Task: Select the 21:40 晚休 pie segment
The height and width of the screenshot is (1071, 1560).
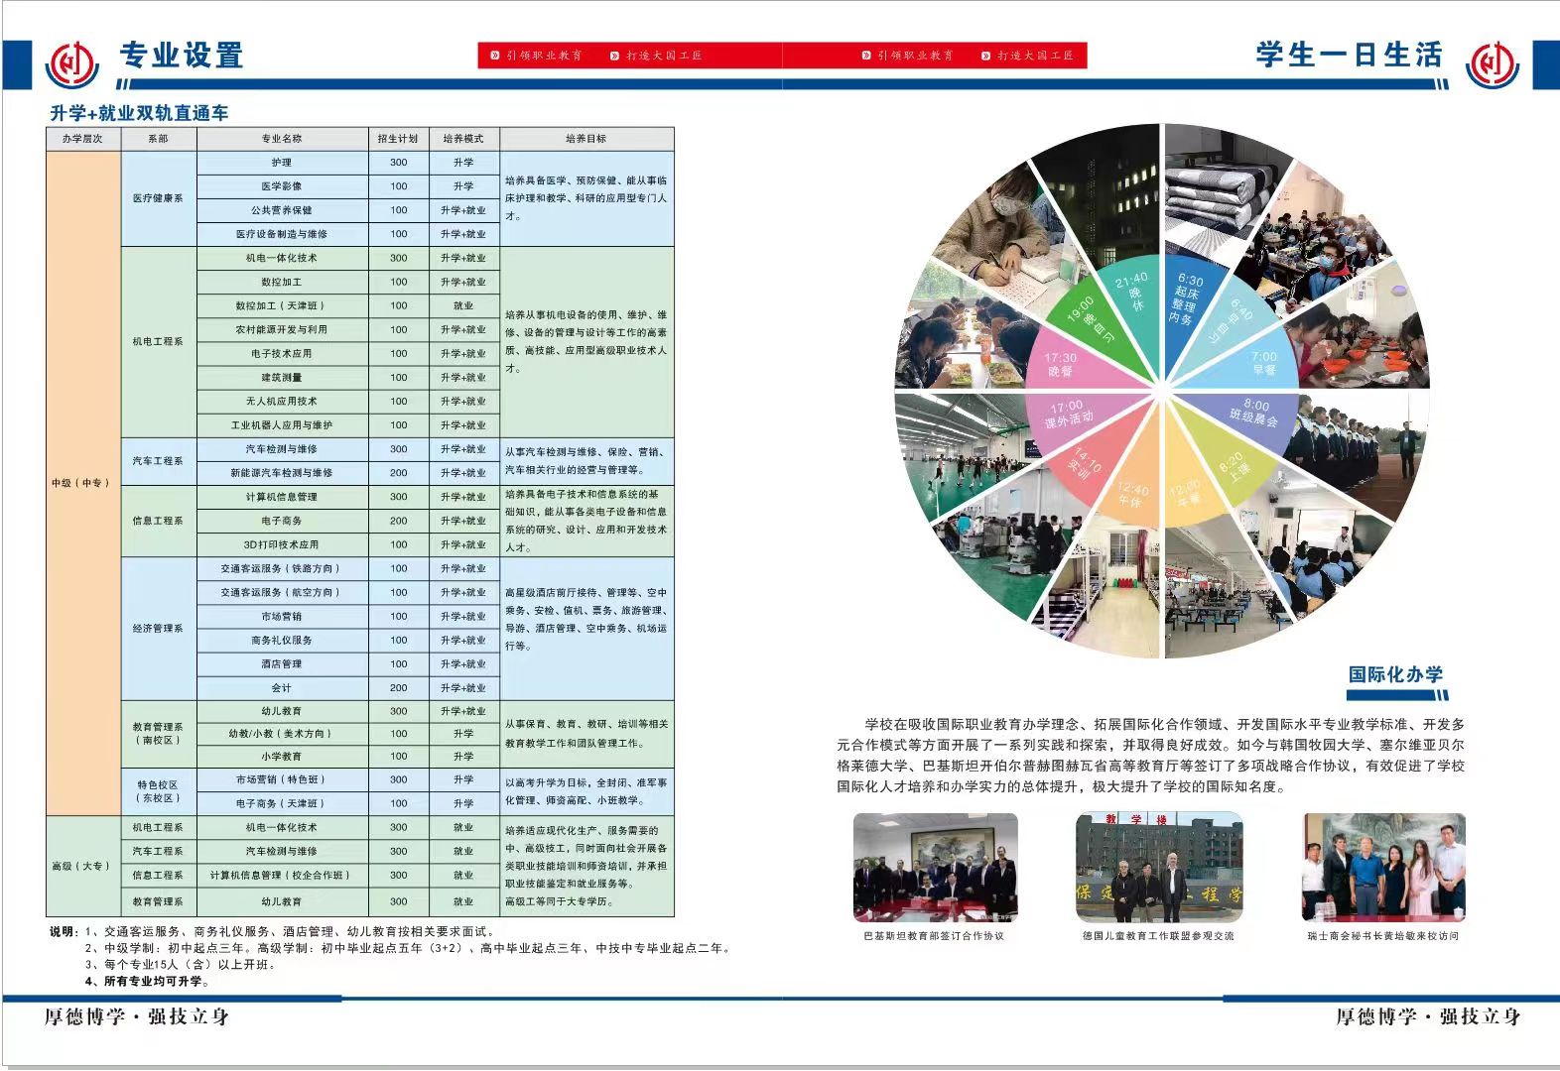Action: click(x=1134, y=307)
